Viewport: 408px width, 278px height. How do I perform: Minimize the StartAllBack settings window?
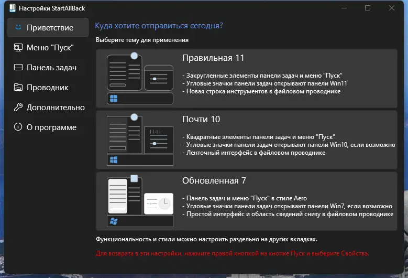(x=344, y=8)
